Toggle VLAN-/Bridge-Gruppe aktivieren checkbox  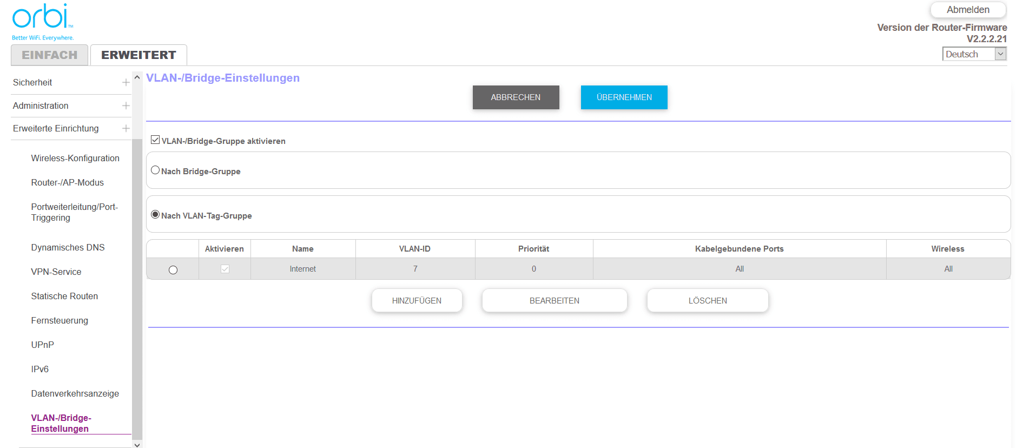[155, 140]
